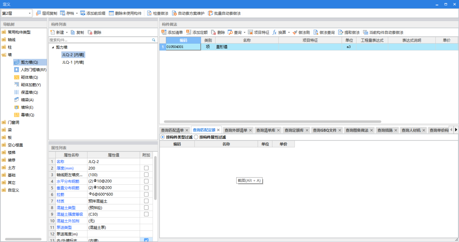This screenshot has height=242, width=459.
Task: Click the 层间复制 toolbar icon
Action: pos(38,13)
